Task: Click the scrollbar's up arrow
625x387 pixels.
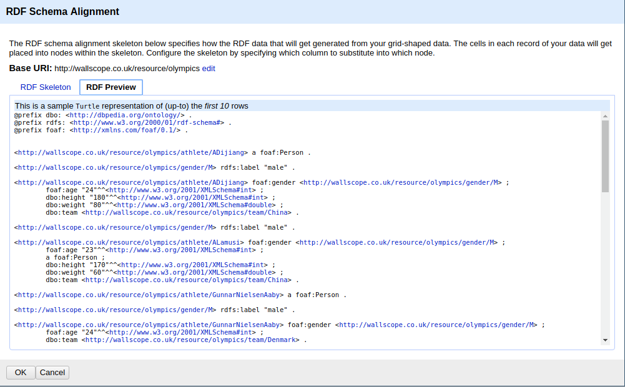Action: coord(605,116)
